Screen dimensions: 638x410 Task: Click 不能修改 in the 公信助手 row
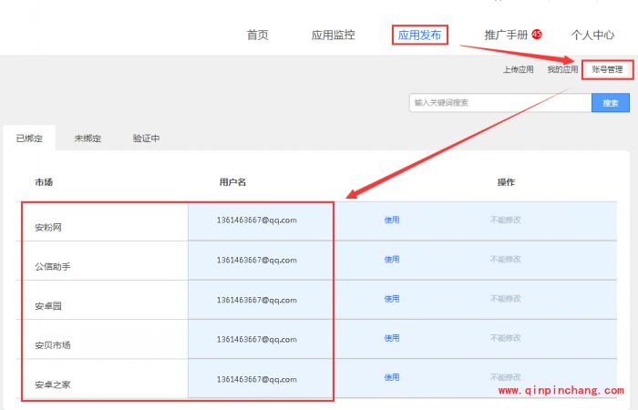pyautogui.click(x=506, y=260)
